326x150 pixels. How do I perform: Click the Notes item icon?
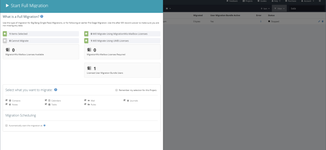[x=10, y=105]
